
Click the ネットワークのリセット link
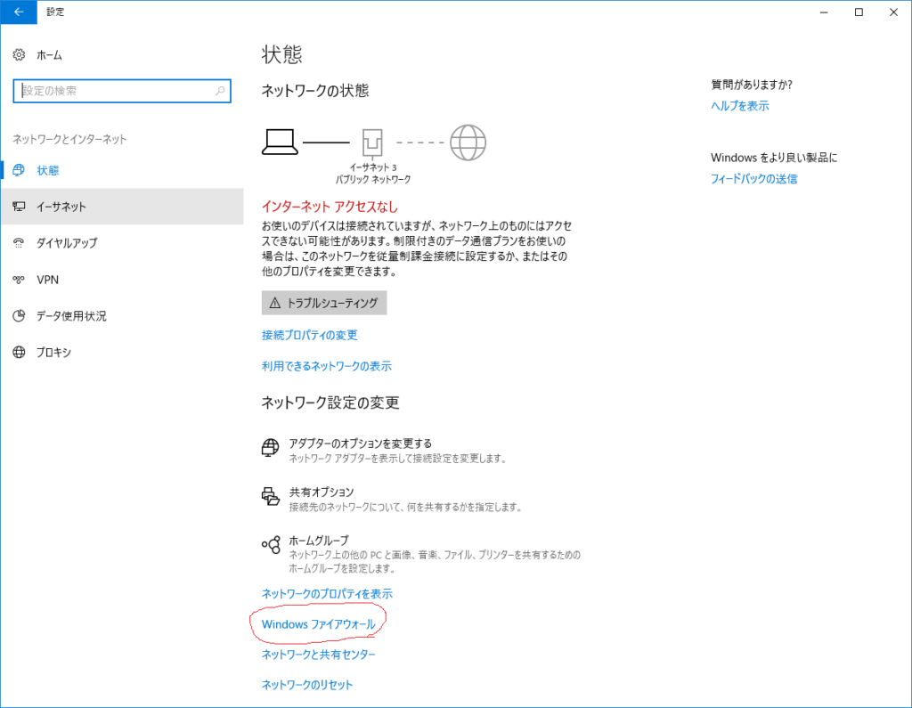tap(306, 685)
